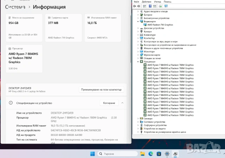Image resolution: width=225 pixels, height=158 pixels.
Task: Select AMD Radeon TM Graphics device in tree
Action: click(x=160, y=25)
